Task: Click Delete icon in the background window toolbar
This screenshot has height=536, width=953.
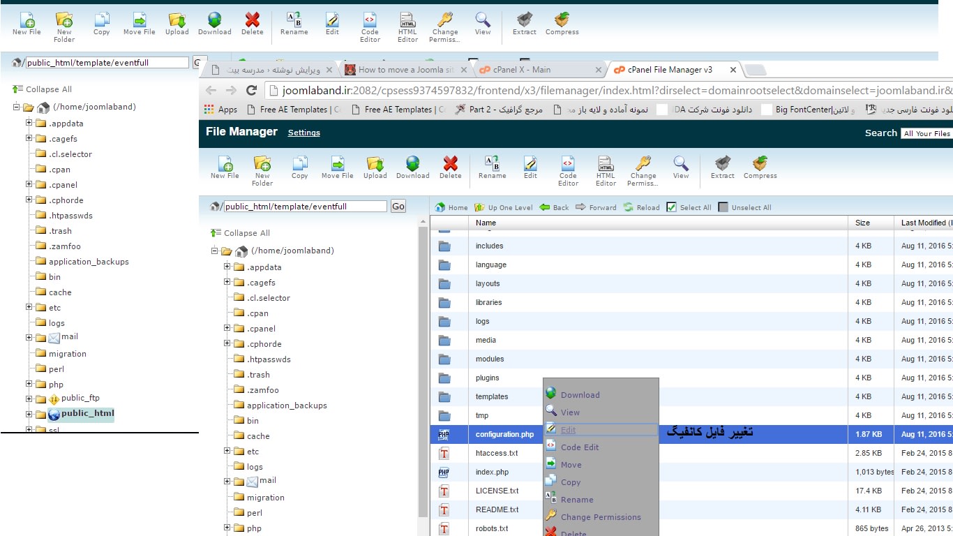Action: pos(253,20)
